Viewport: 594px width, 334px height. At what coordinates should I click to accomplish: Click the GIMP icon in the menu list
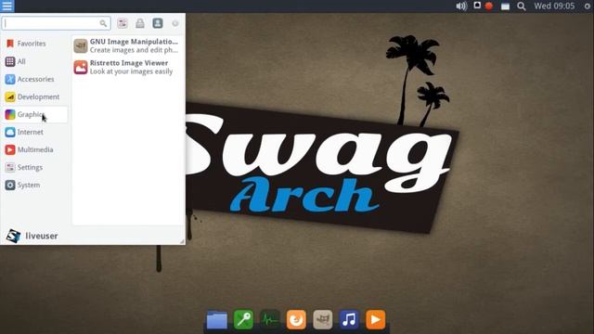click(x=81, y=45)
